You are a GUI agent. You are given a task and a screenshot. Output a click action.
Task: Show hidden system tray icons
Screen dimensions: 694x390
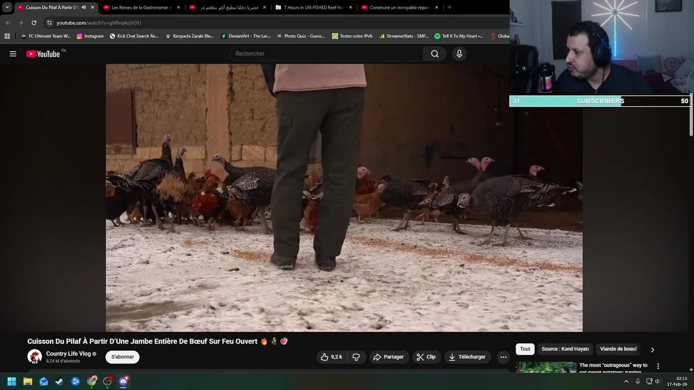(x=626, y=381)
